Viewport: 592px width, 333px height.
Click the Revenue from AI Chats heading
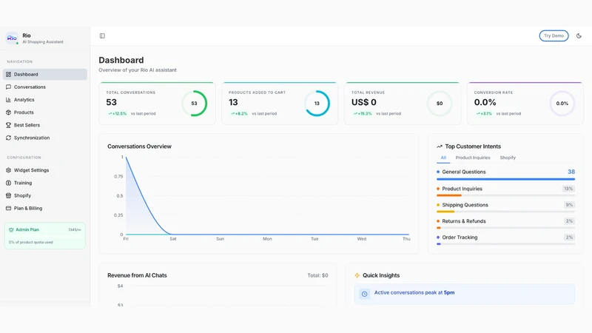(137, 275)
